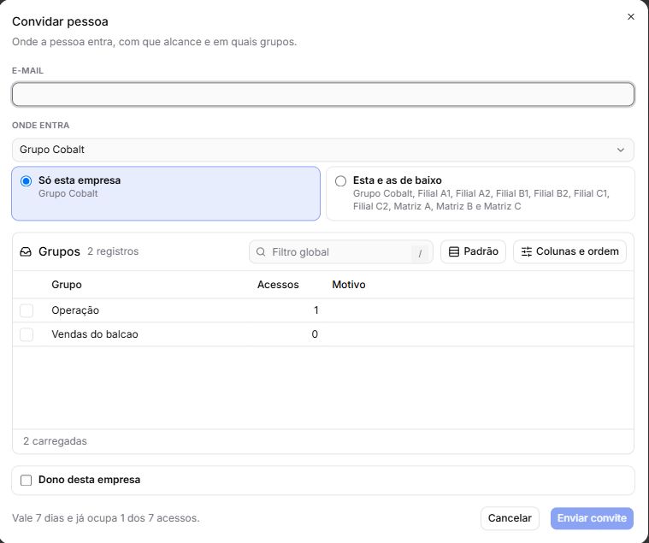649x543 pixels.
Task: Click the 2 registros count label
Action: [113, 251]
